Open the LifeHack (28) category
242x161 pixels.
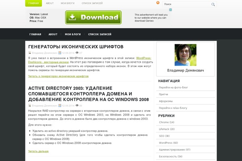[x=167, y=129]
